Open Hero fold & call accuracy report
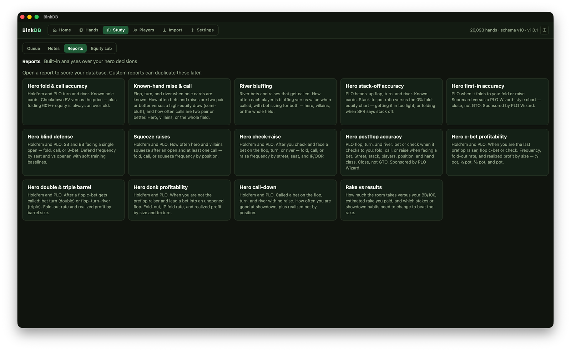 [74, 102]
